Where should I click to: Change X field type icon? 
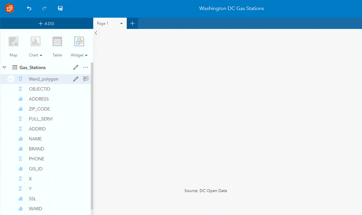click(x=21, y=179)
